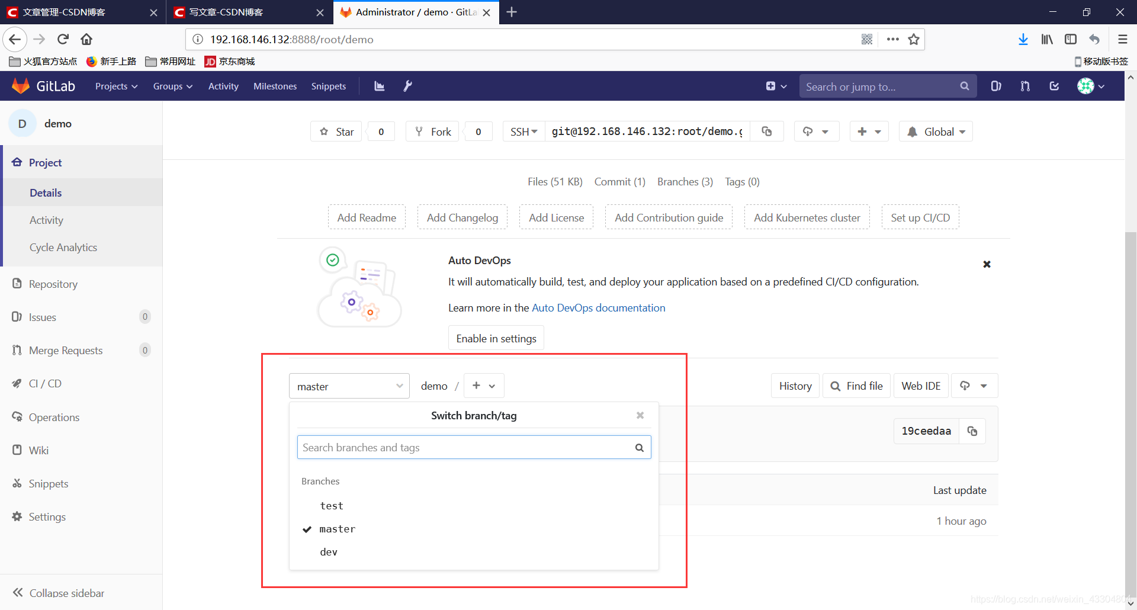
Task: Open Files (51 KB) link
Action: [555, 182]
